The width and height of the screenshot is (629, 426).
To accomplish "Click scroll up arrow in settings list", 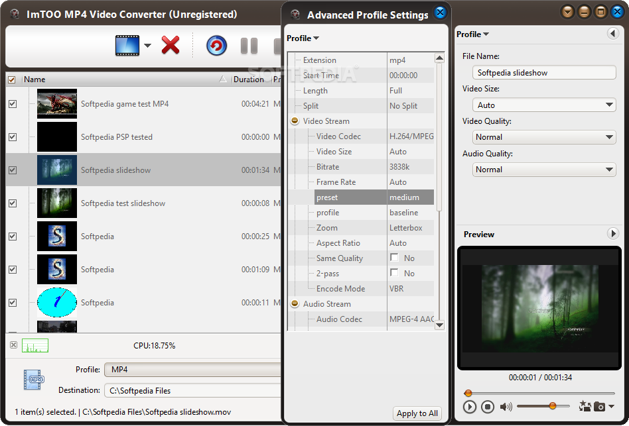I will 440,58.
